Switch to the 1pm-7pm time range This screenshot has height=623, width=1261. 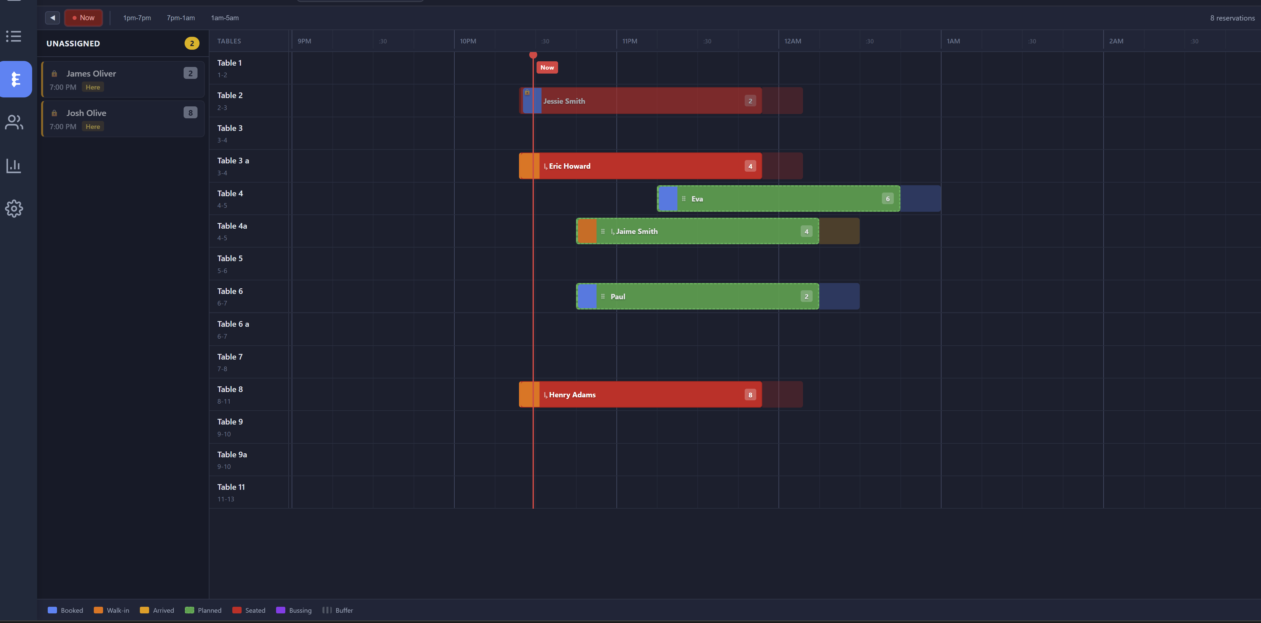(137, 18)
